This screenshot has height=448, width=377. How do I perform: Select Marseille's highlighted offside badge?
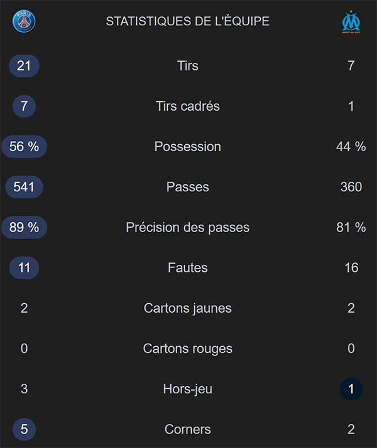351,389
